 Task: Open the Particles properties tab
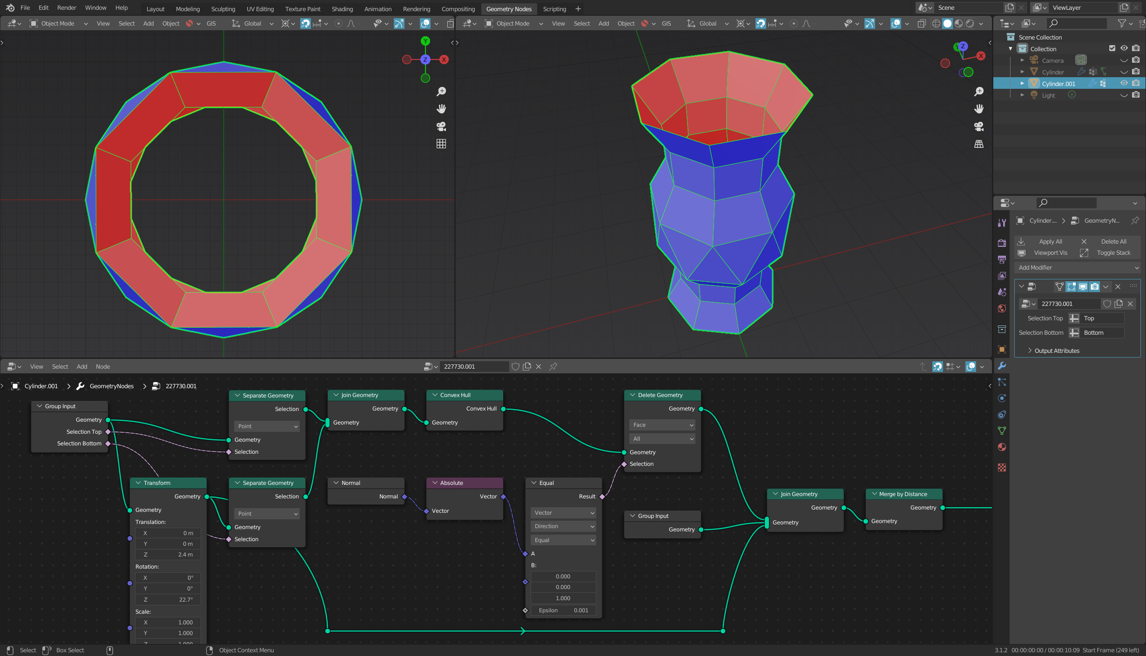[1002, 382]
